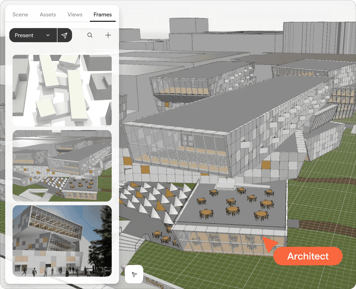
Task: Click the orange Architect name tag
Action: click(x=308, y=256)
